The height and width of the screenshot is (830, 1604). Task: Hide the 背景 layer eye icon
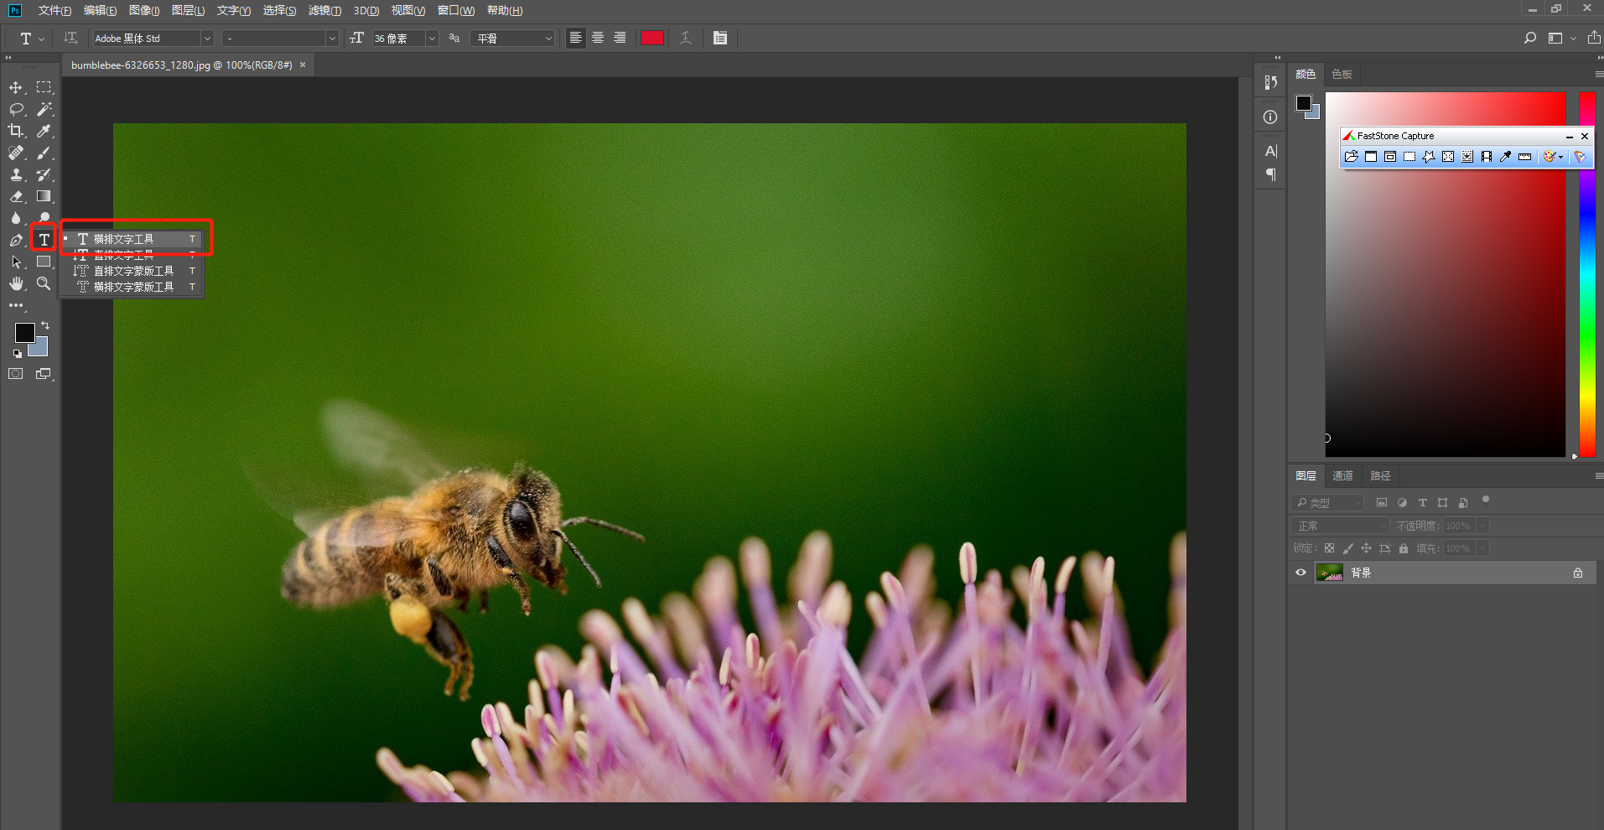click(1301, 573)
